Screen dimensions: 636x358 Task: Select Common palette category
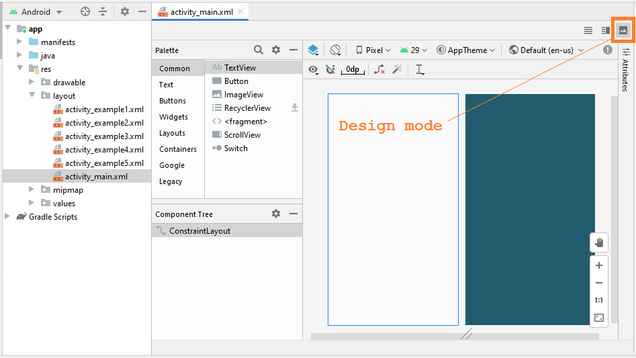click(x=178, y=68)
